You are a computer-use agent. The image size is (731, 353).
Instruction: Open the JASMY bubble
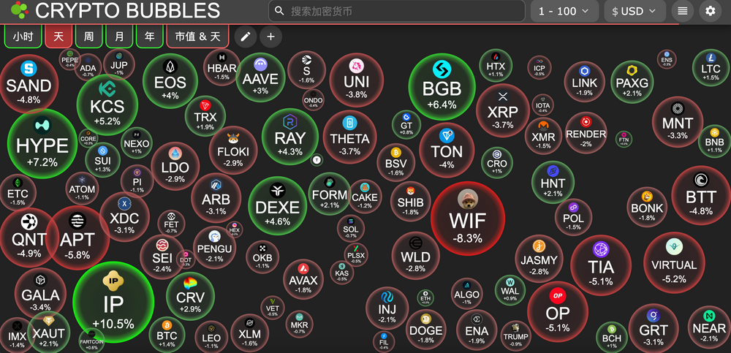[x=539, y=258]
